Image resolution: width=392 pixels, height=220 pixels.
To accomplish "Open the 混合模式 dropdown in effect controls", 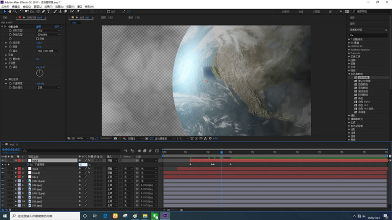I will (48, 88).
